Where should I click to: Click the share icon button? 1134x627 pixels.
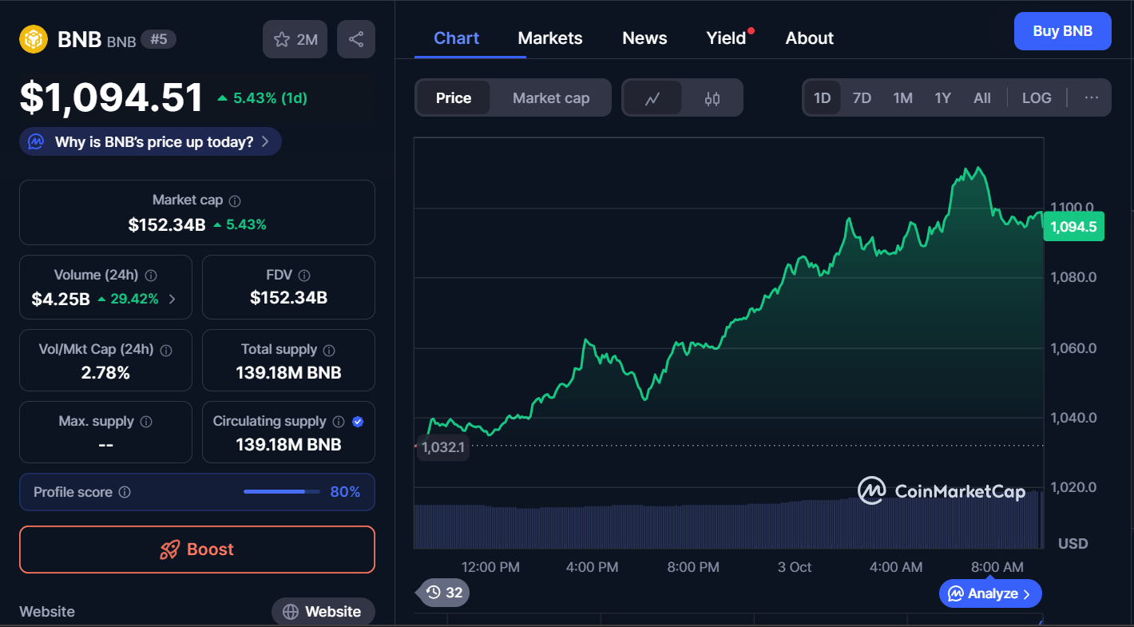(x=356, y=39)
